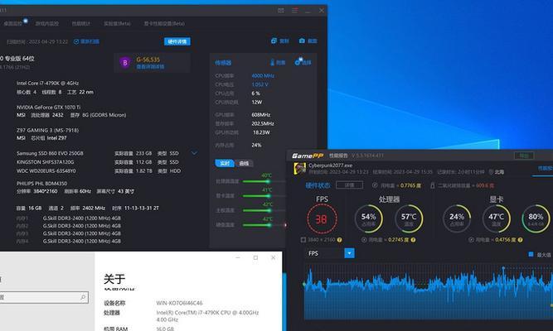553x331 pixels.
Task: Open the in-game monitoring tab
Action: [x=47, y=24]
